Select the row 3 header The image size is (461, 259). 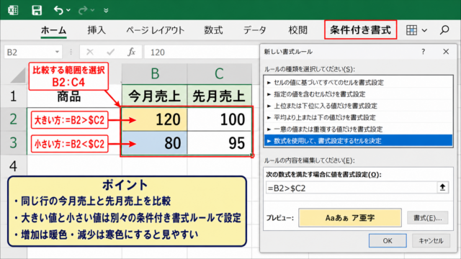(x=14, y=142)
